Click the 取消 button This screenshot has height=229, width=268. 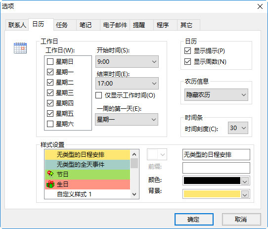click(241, 220)
